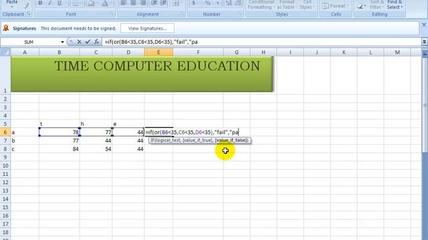The width and height of the screenshot is (428, 240).
Task: Open Format as Table dropdown
Action: 286,5
